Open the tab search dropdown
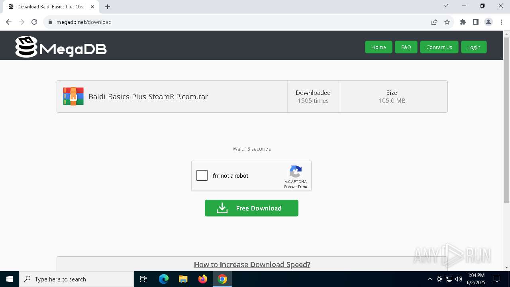Image resolution: width=510 pixels, height=287 pixels. tap(446, 6)
